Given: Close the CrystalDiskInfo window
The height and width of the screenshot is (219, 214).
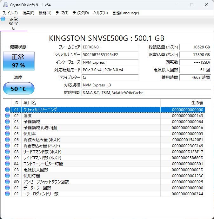Looking at the screenshot, I should (x=206, y=5).
